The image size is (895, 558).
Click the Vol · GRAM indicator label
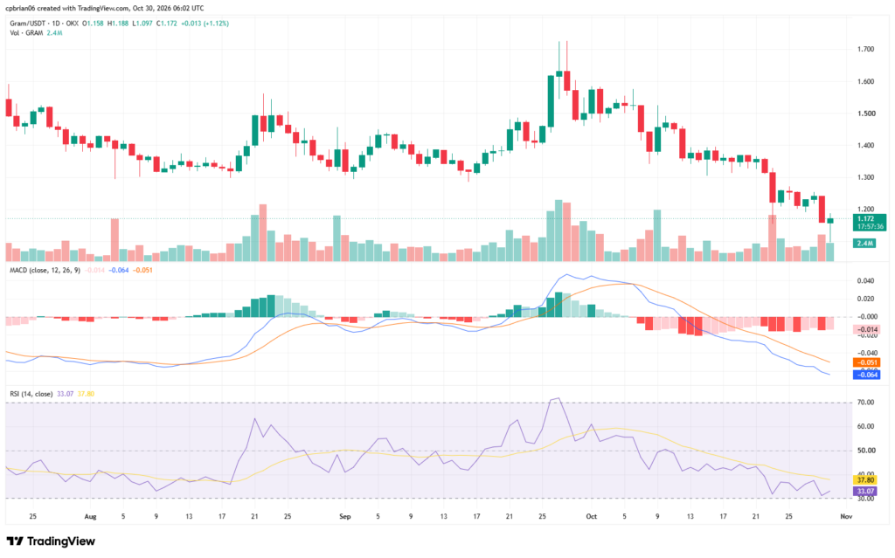coord(26,33)
